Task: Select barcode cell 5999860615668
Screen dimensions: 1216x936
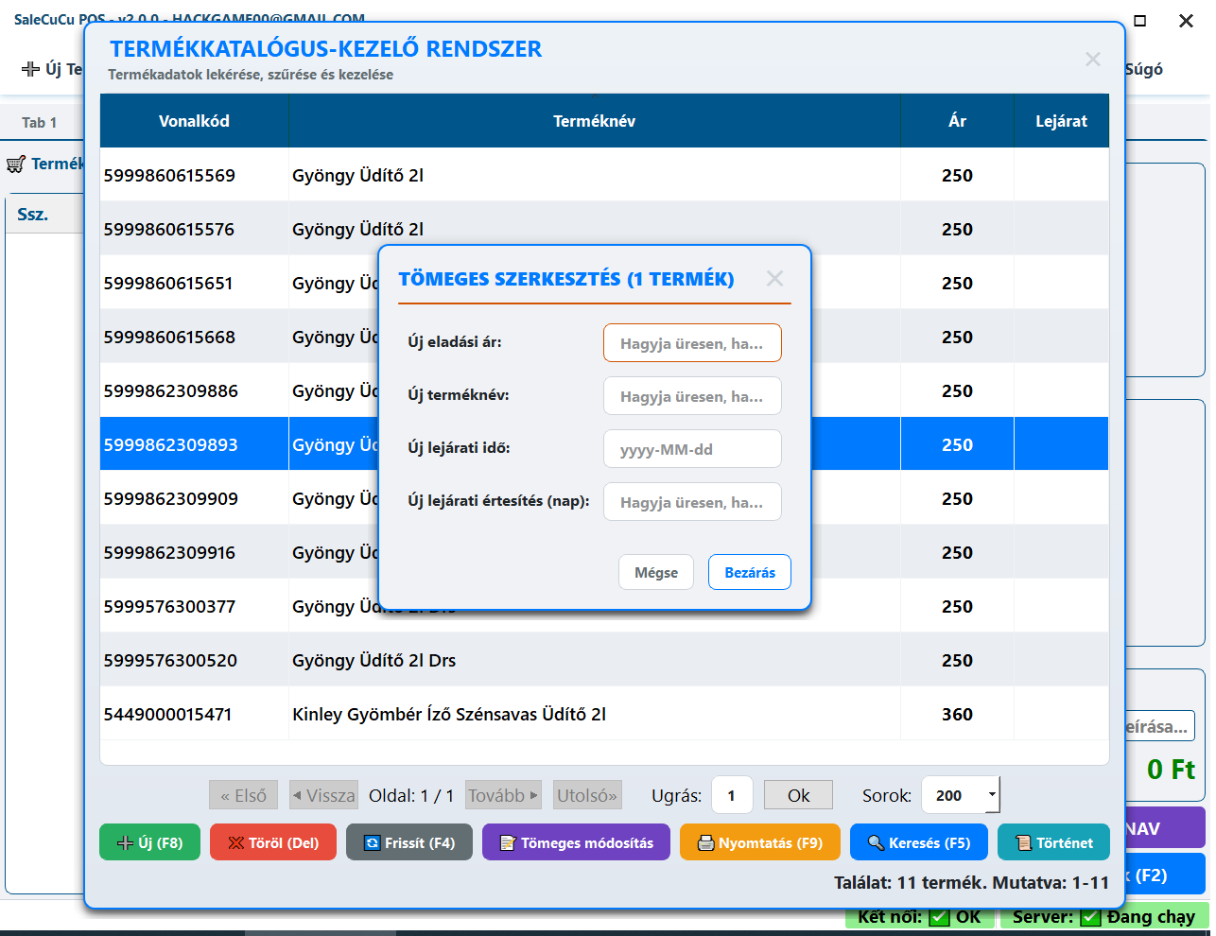Action: [194, 337]
